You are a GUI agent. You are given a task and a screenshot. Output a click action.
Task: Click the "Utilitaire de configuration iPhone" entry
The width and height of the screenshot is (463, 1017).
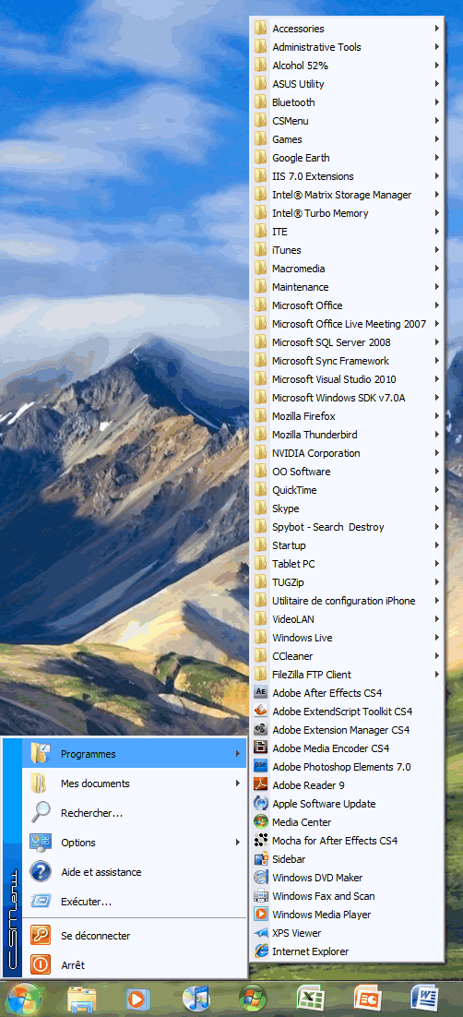click(x=348, y=602)
